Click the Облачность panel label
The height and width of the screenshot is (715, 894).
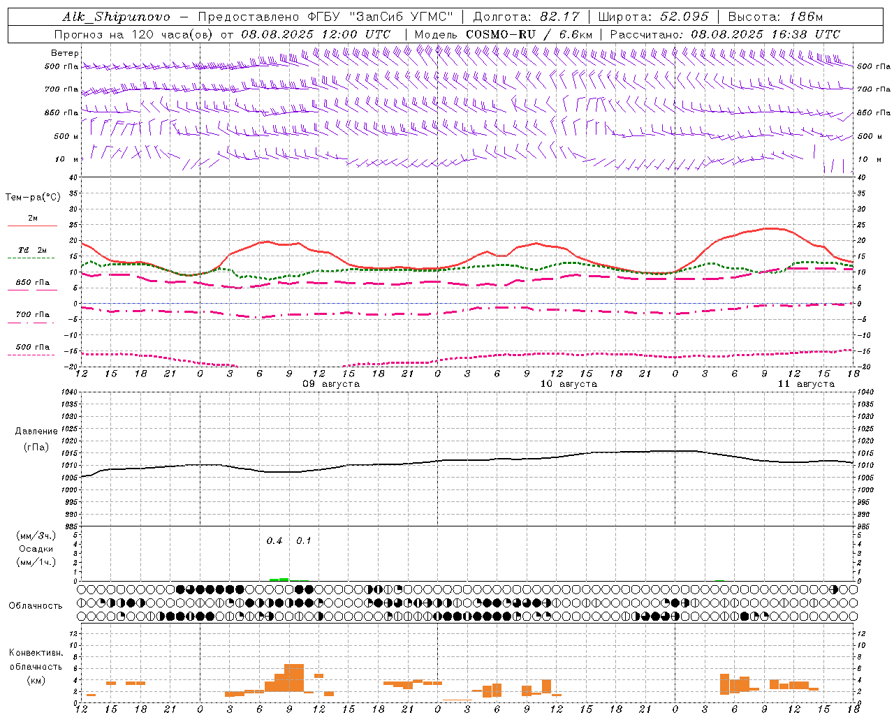tap(36, 606)
